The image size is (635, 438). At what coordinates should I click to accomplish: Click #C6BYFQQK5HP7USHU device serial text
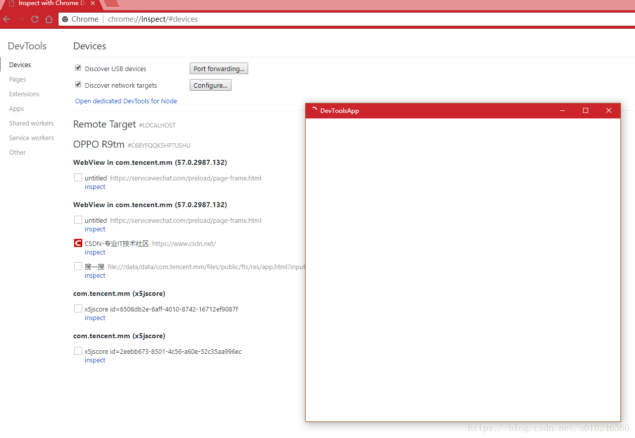[x=159, y=146]
